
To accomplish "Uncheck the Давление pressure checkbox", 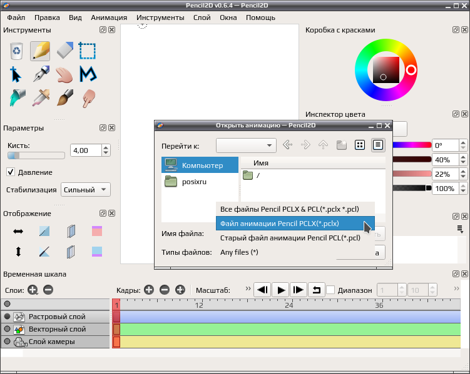I will pos(11,172).
